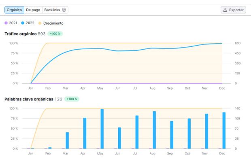
Task: Click the Aug bar in keywords chart
Action: (154, 130)
